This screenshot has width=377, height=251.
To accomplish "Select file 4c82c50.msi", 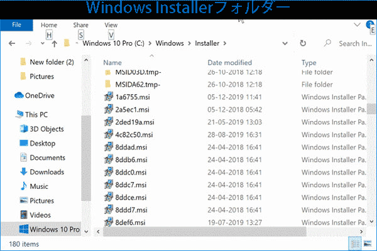I will [x=134, y=135].
